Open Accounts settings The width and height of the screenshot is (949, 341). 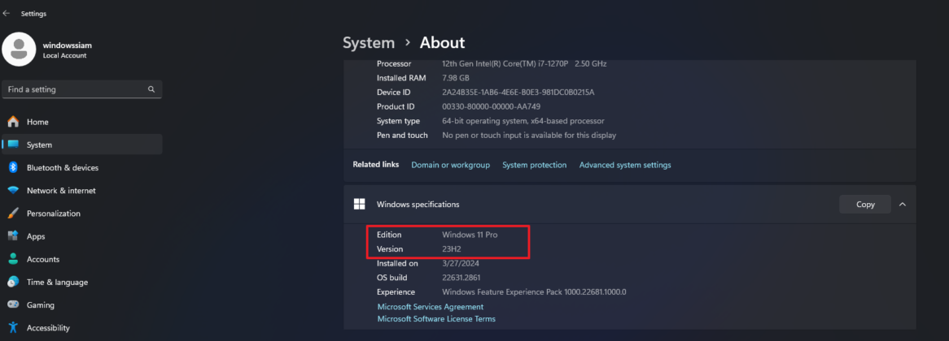(82, 260)
